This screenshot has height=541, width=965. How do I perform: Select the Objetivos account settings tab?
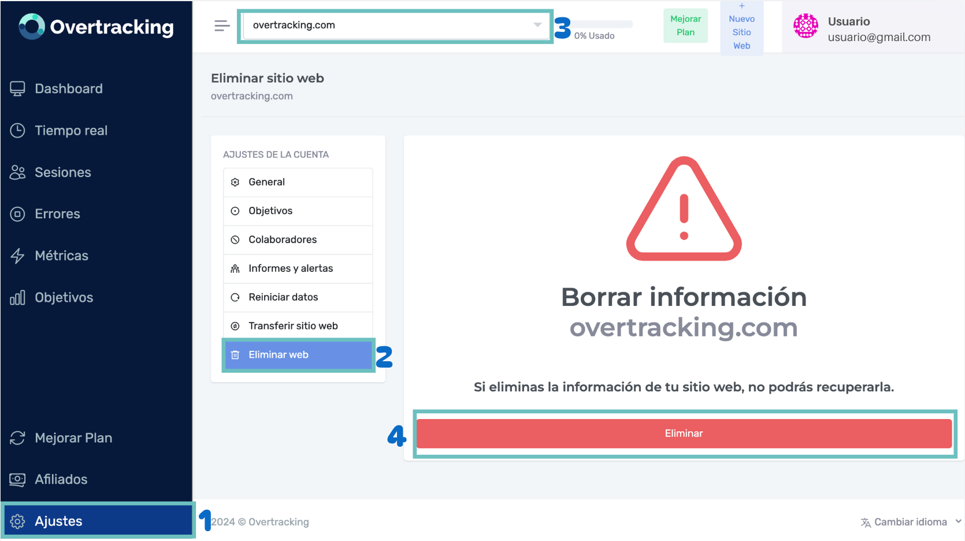[x=298, y=211]
